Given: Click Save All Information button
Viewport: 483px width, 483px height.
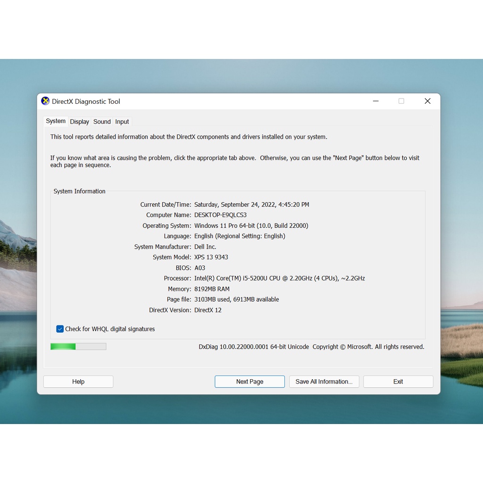Looking at the screenshot, I should [x=324, y=382].
